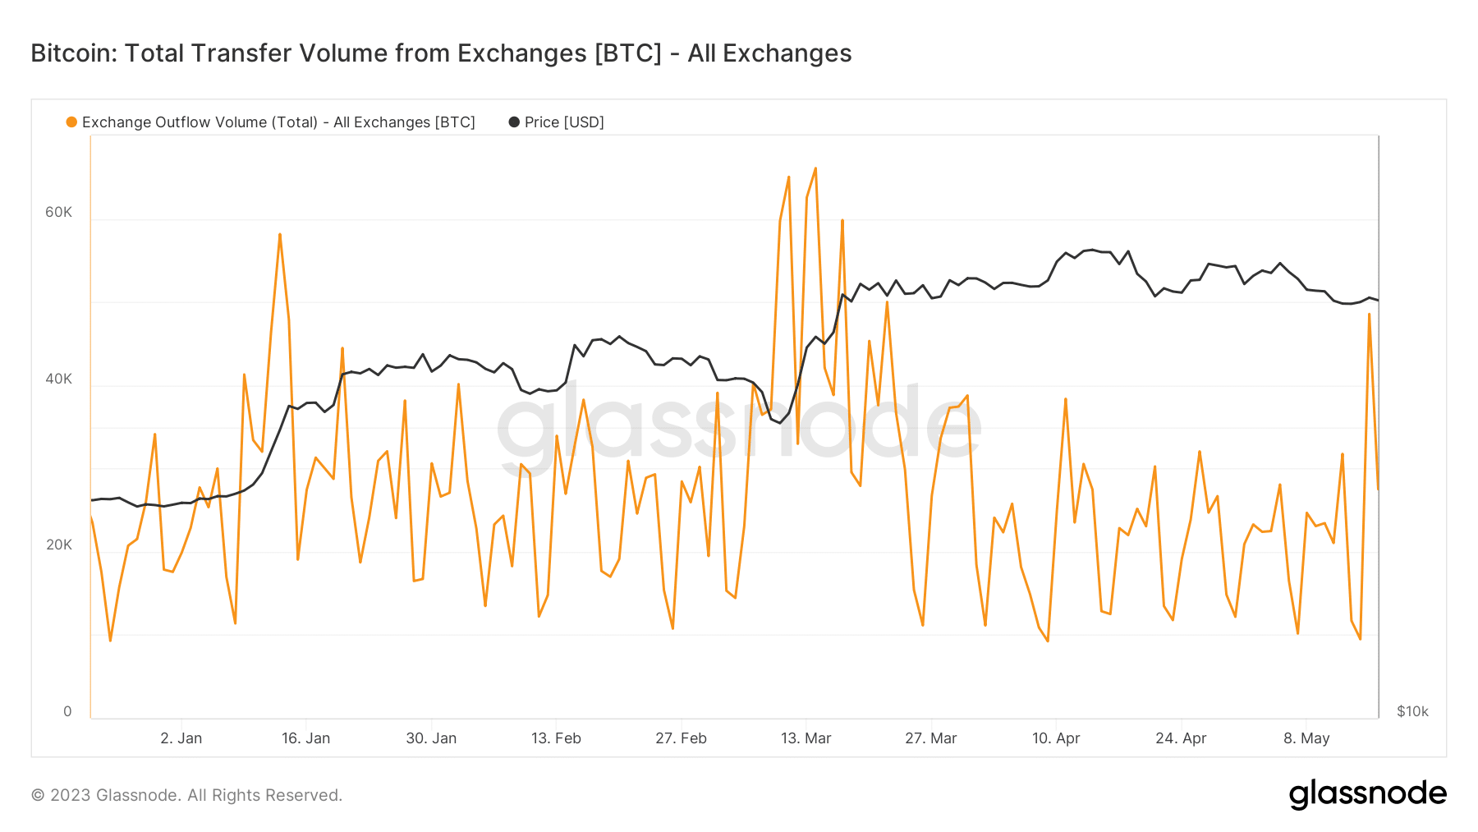
Task: Click the glassnode logo at bottom right
Action: (1367, 794)
